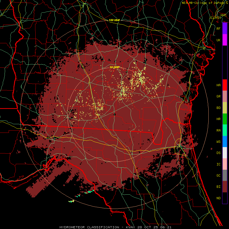Click the NEXLAB-College of DuPage text

click(x=204, y=3)
